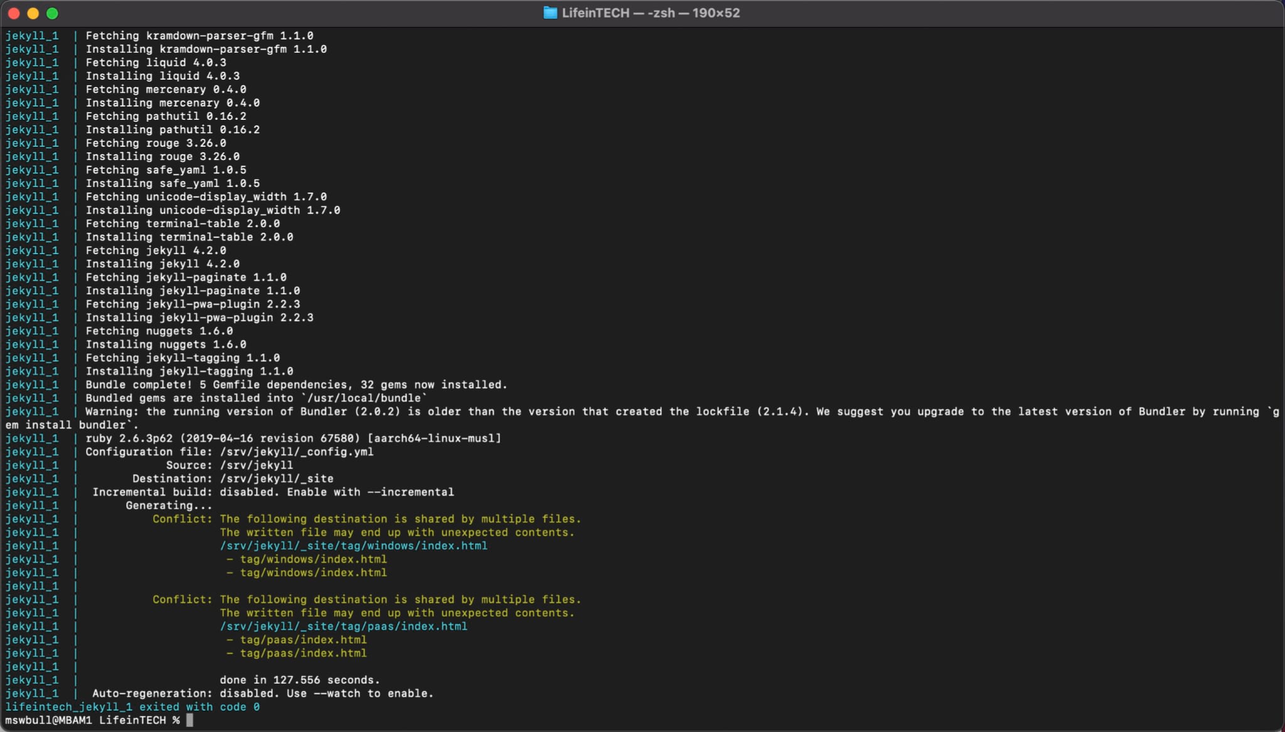The image size is (1285, 732).
Task: Click line 'Fetching rouge 3.26.0'
Action: [156, 143]
